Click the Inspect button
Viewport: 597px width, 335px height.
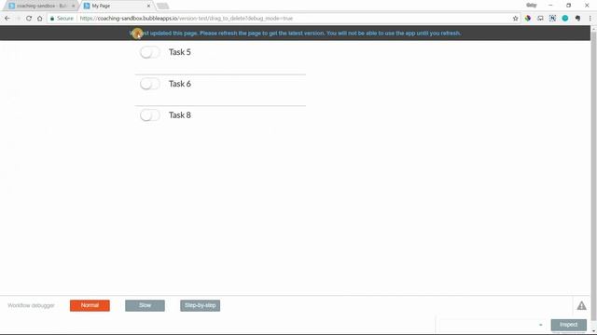(568, 325)
